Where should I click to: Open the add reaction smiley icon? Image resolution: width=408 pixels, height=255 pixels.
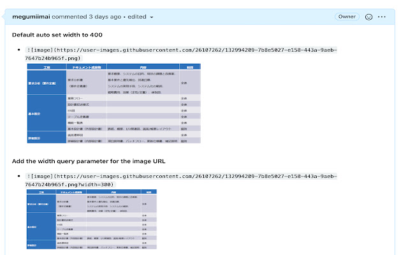[368, 17]
